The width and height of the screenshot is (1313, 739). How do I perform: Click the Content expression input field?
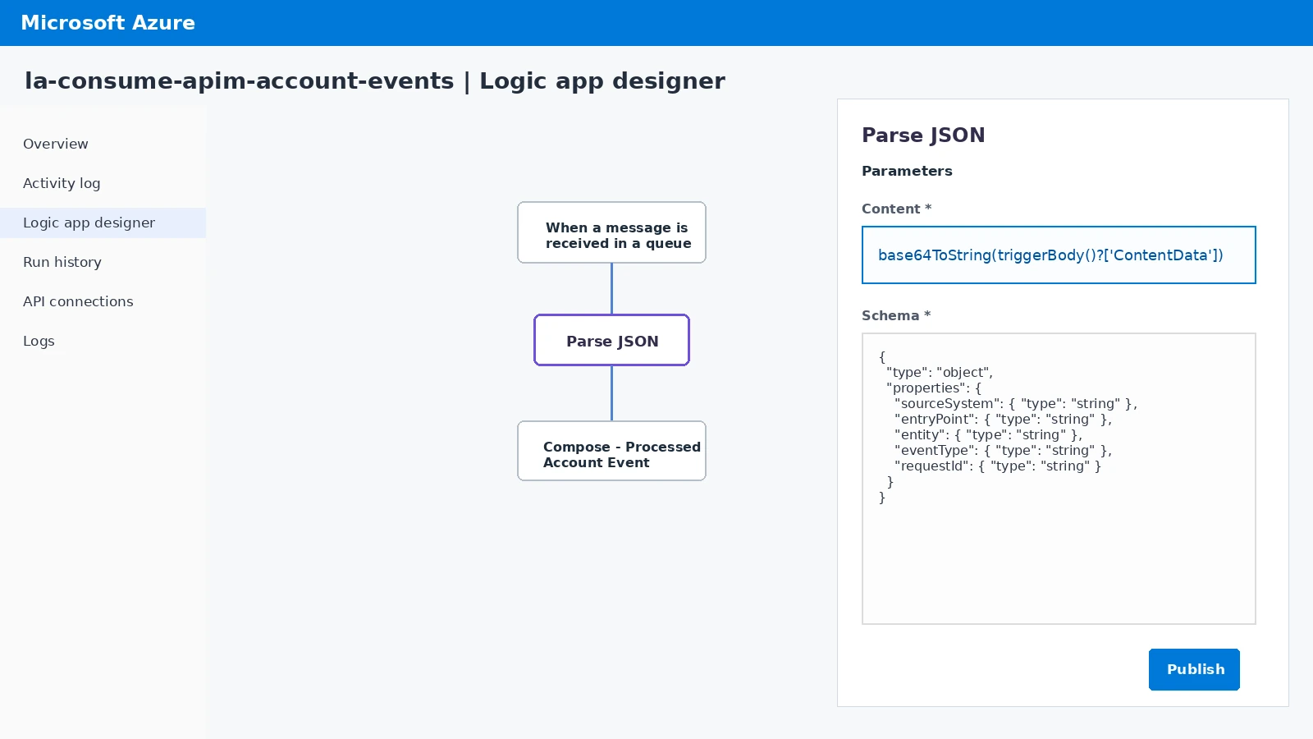(1059, 255)
